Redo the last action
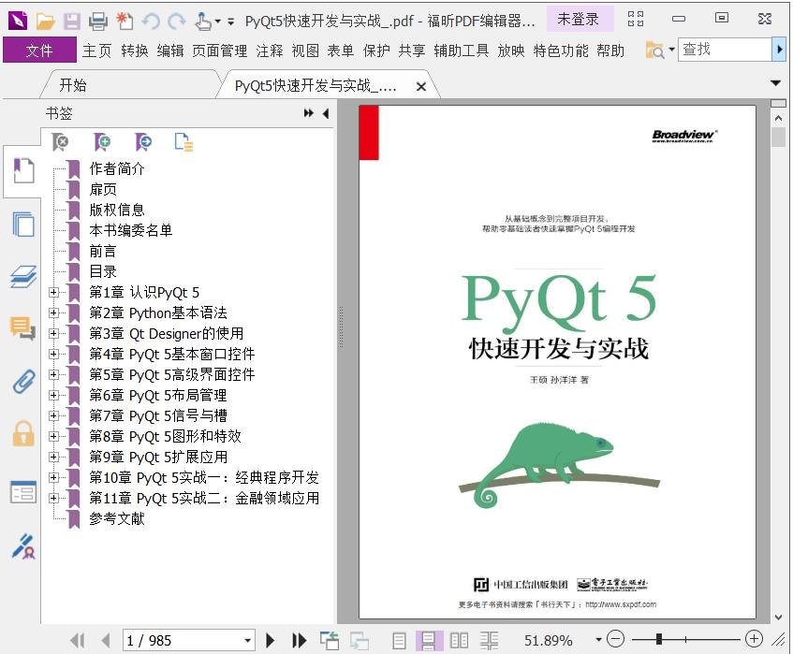793x654 pixels. 177,21
